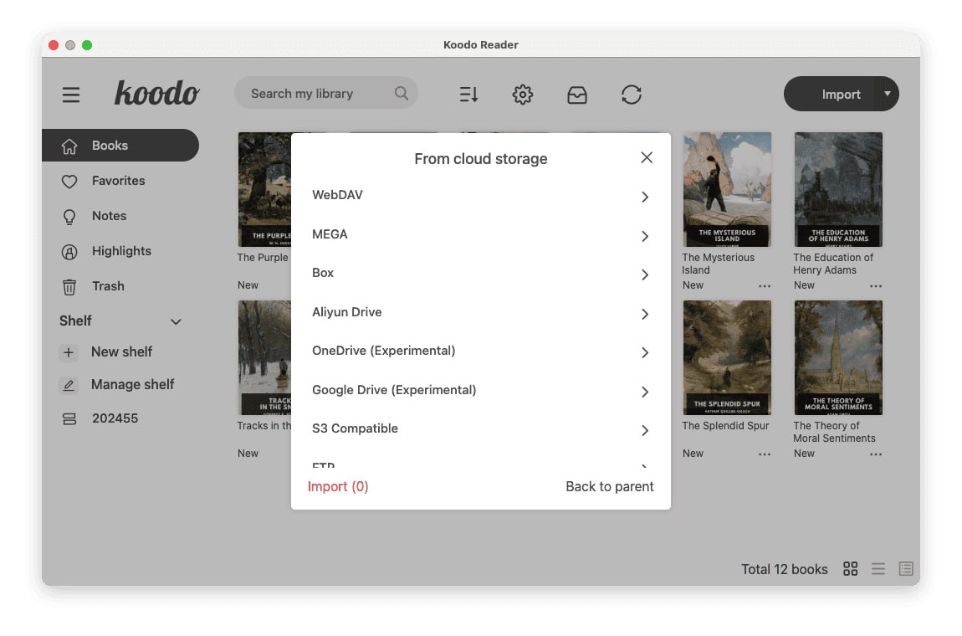Viewport: 962px width, 636px height.
Task: Open more options for The Splendid Spur
Action: [x=765, y=454]
